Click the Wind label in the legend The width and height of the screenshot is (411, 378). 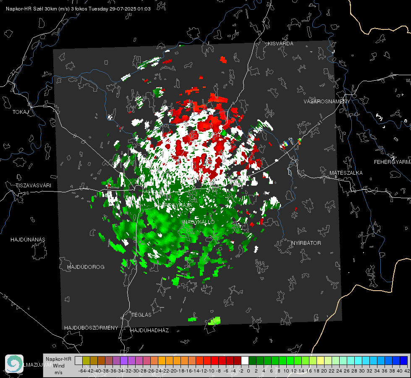59,366
